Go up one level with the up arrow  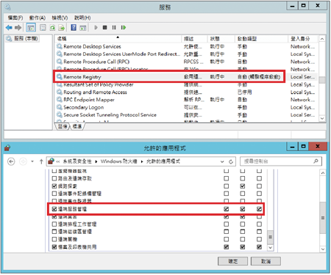point(41,161)
